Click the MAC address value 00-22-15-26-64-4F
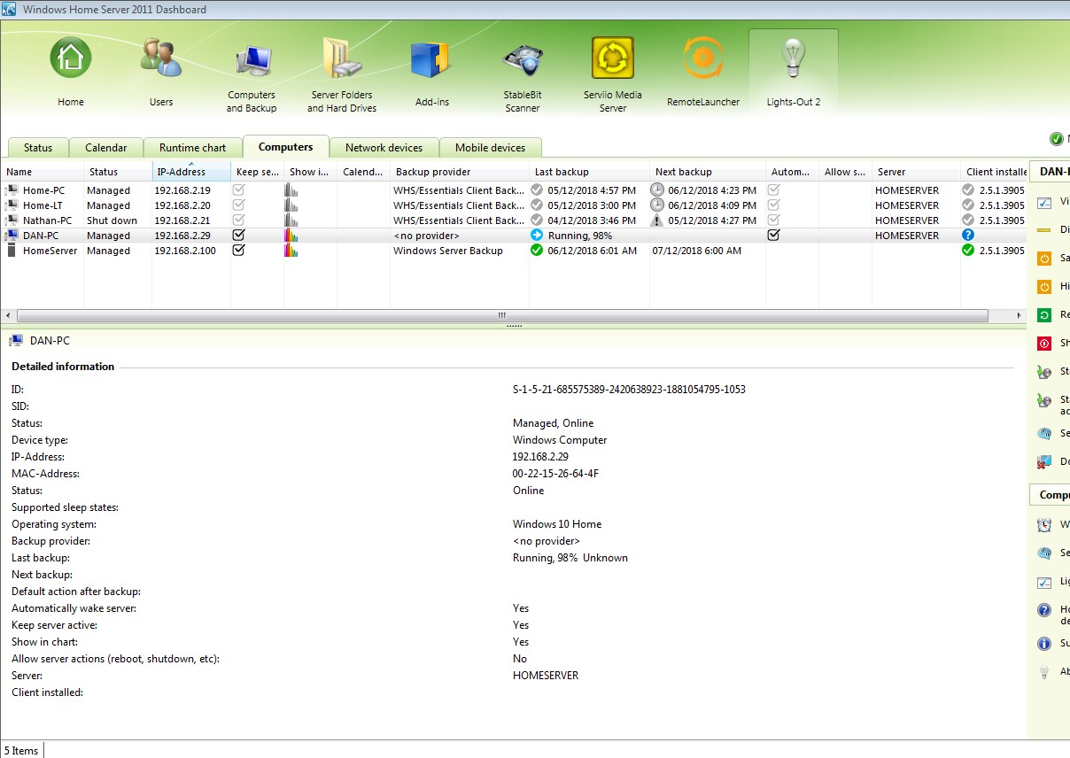 click(x=555, y=474)
